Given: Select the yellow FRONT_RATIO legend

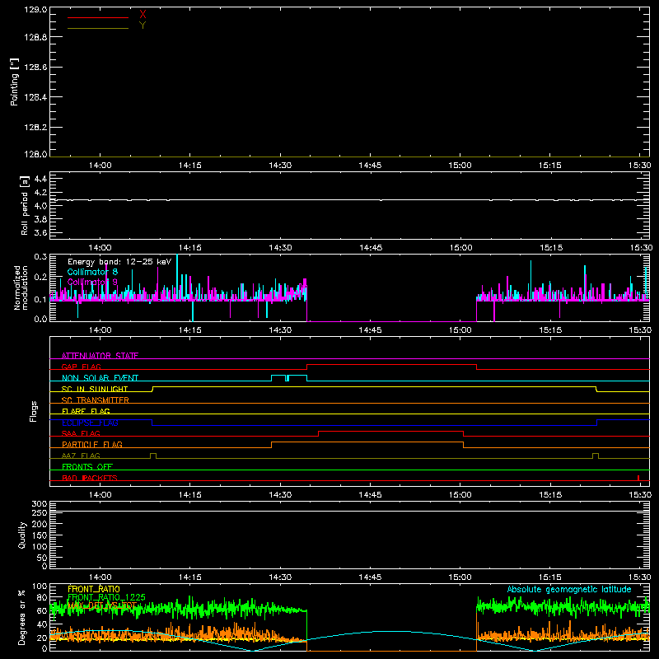Looking at the screenshot, I should (x=94, y=589).
